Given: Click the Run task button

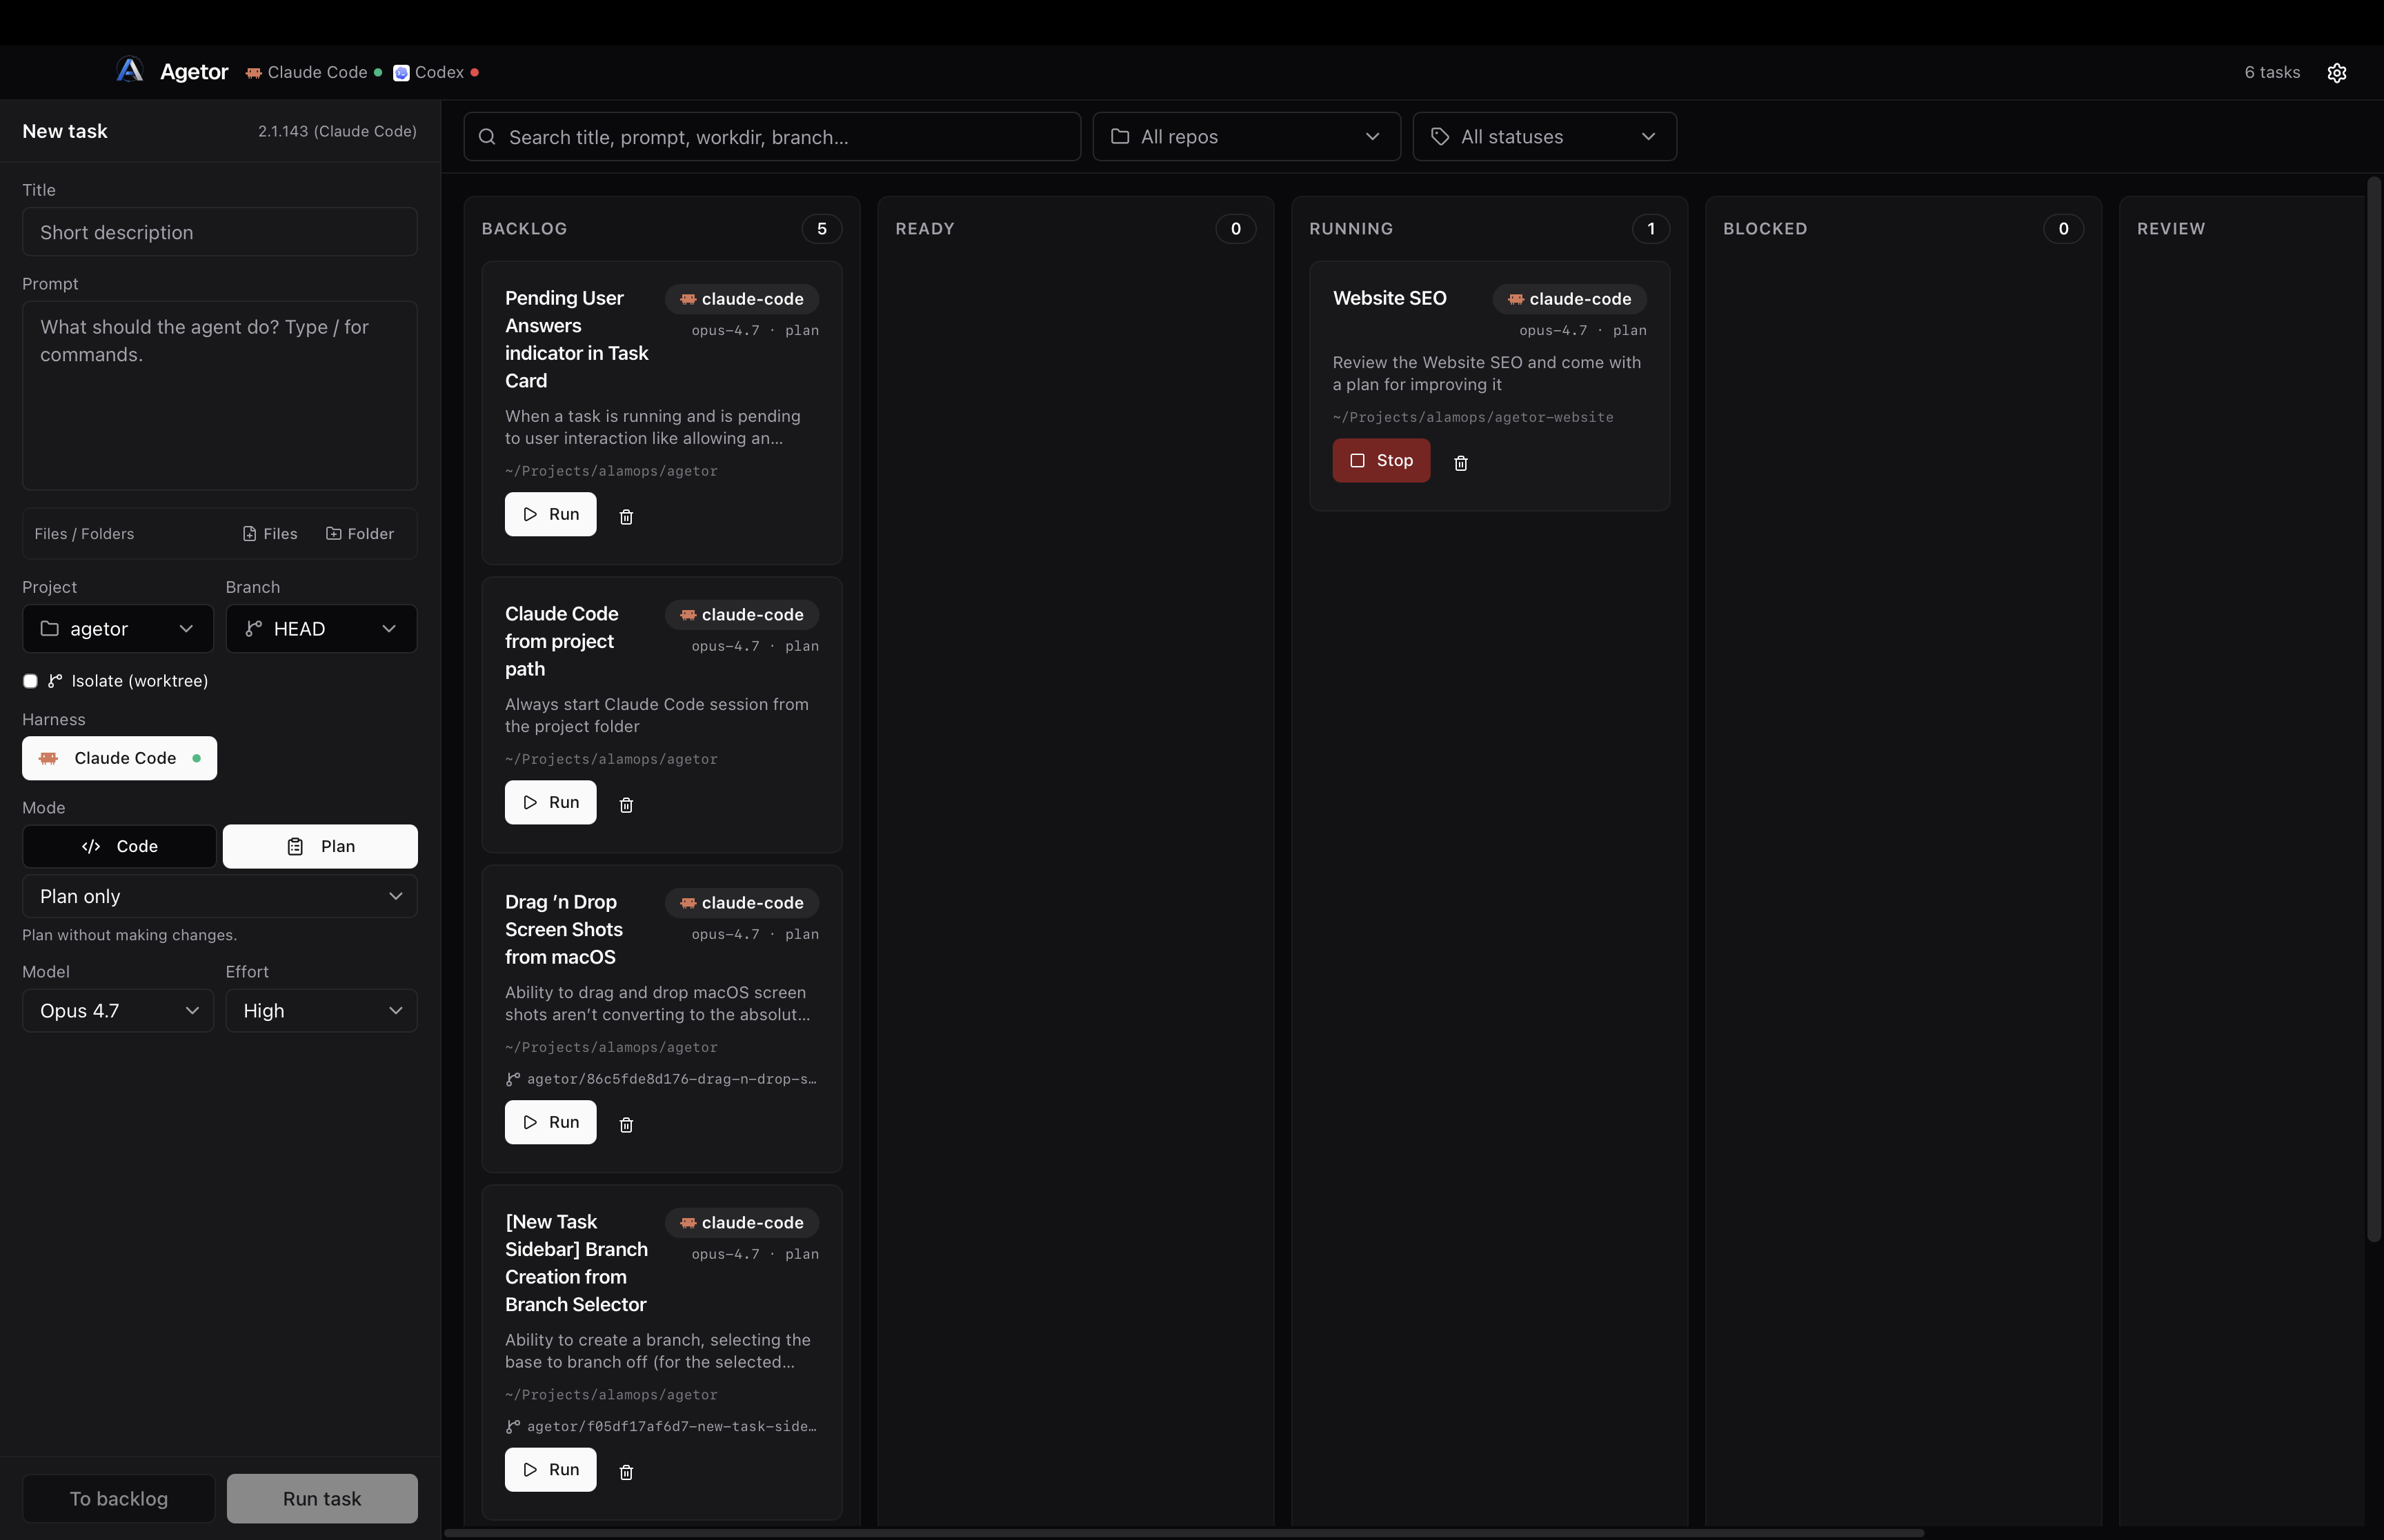Looking at the screenshot, I should pos(322,1499).
